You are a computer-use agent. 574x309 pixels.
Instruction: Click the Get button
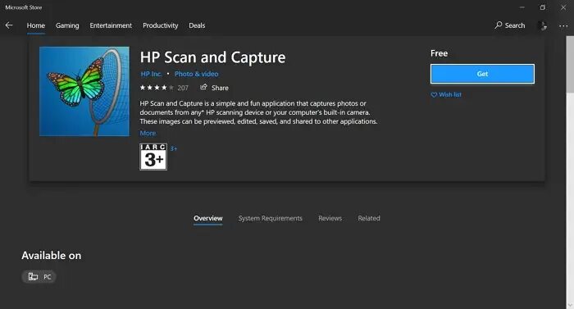pyautogui.click(x=482, y=74)
